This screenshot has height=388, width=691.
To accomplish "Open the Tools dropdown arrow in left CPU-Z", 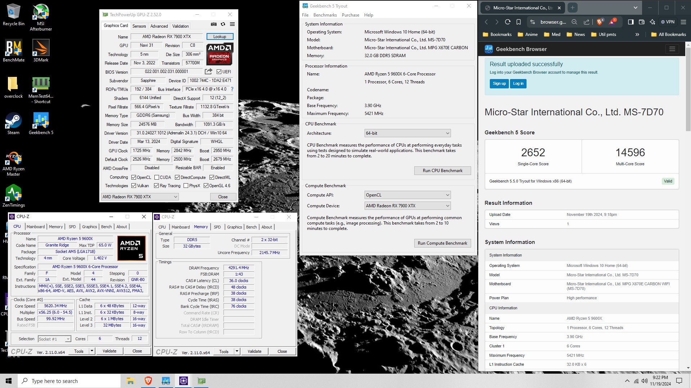I will pyautogui.click(x=92, y=351).
